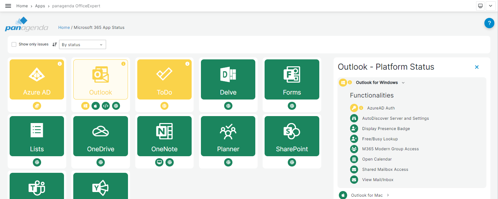Screen dimensions: 498x199
Task: Open the Planner app tile
Action: click(228, 136)
